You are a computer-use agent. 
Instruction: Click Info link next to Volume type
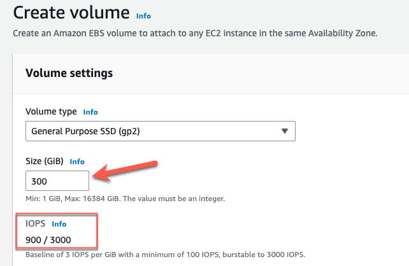click(x=90, y=112)
